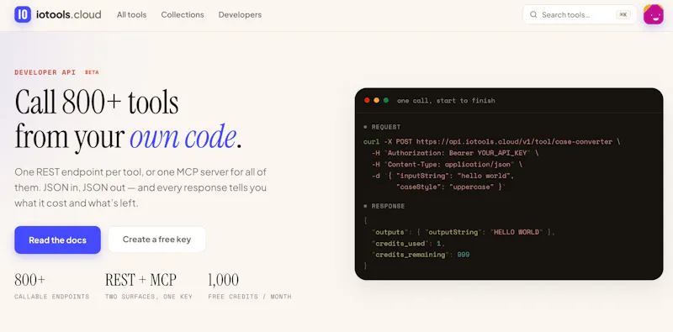Screen dimensions: 673x332
Task: Click the REST + MCP statistic
Action: 140,280
